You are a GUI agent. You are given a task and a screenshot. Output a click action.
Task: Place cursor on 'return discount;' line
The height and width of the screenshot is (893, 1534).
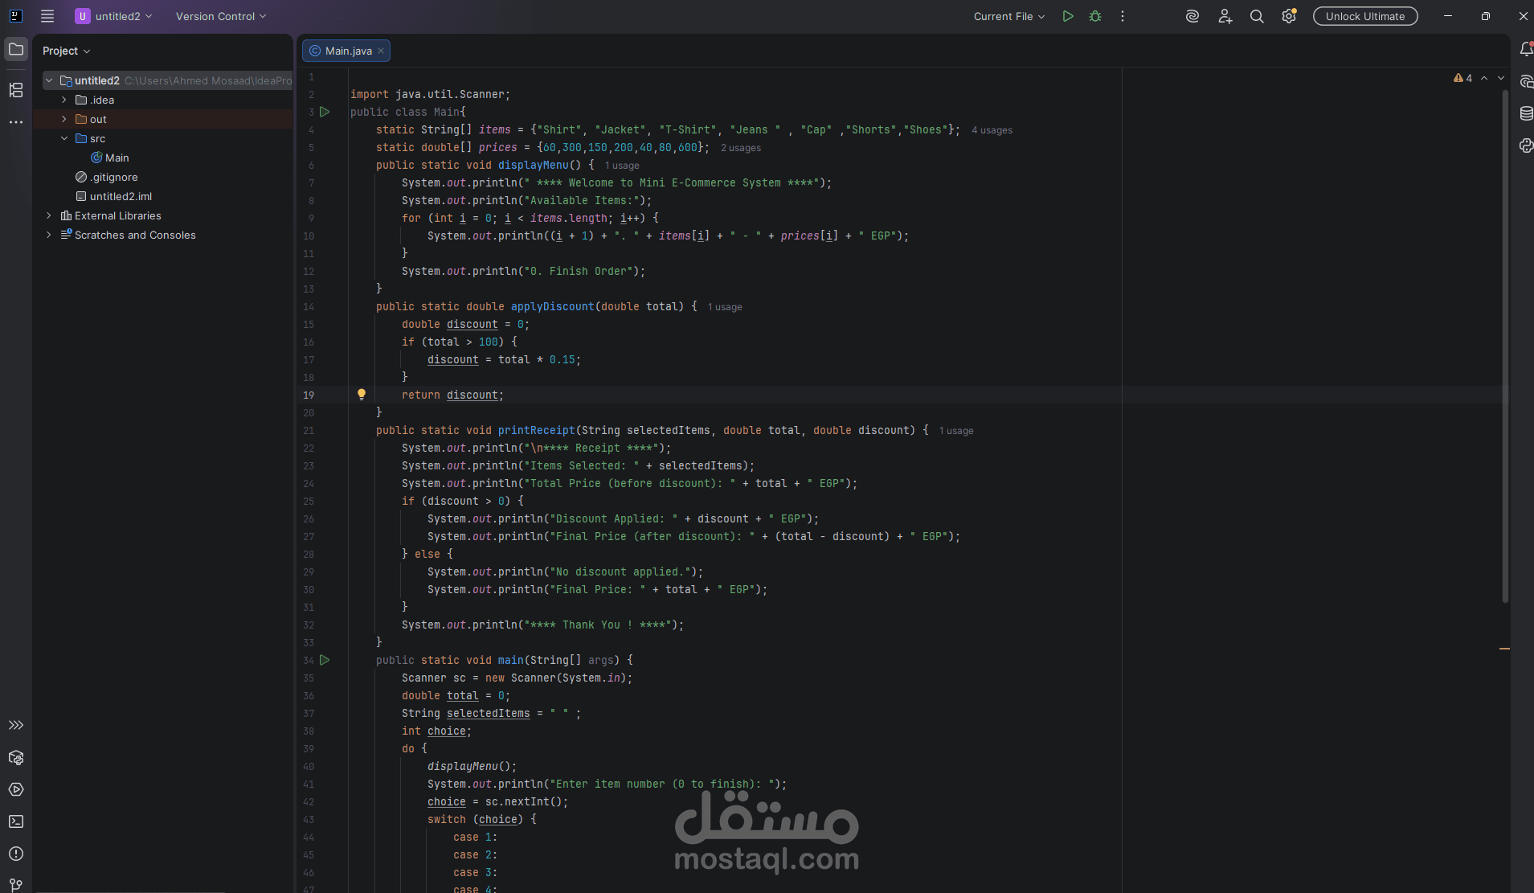click(452, 395)
